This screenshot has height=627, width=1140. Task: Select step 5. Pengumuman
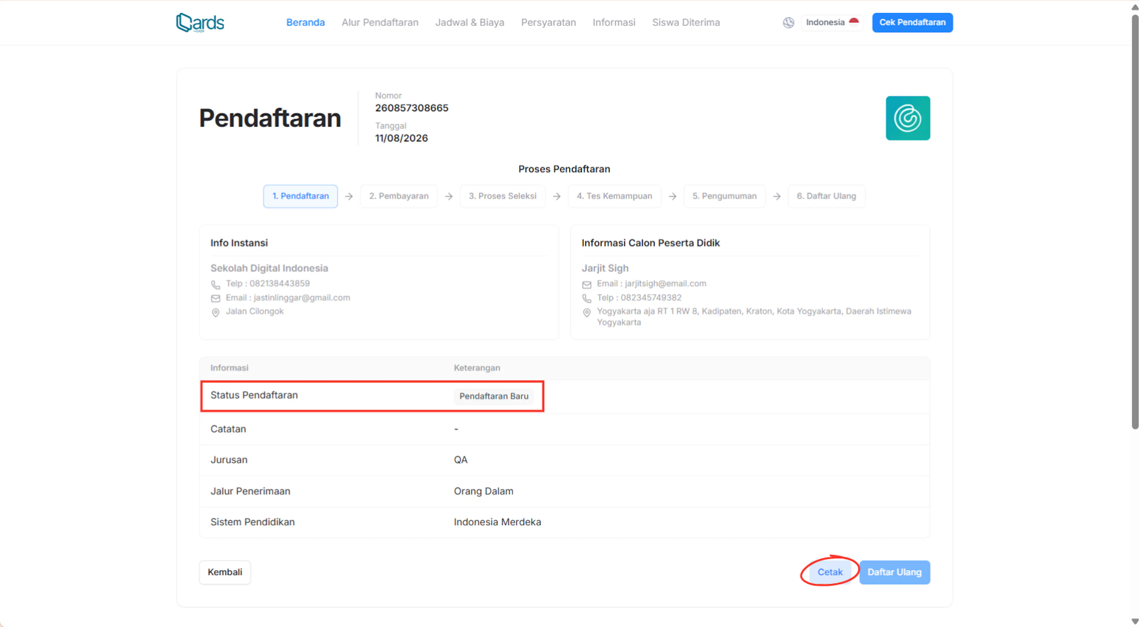724,196
